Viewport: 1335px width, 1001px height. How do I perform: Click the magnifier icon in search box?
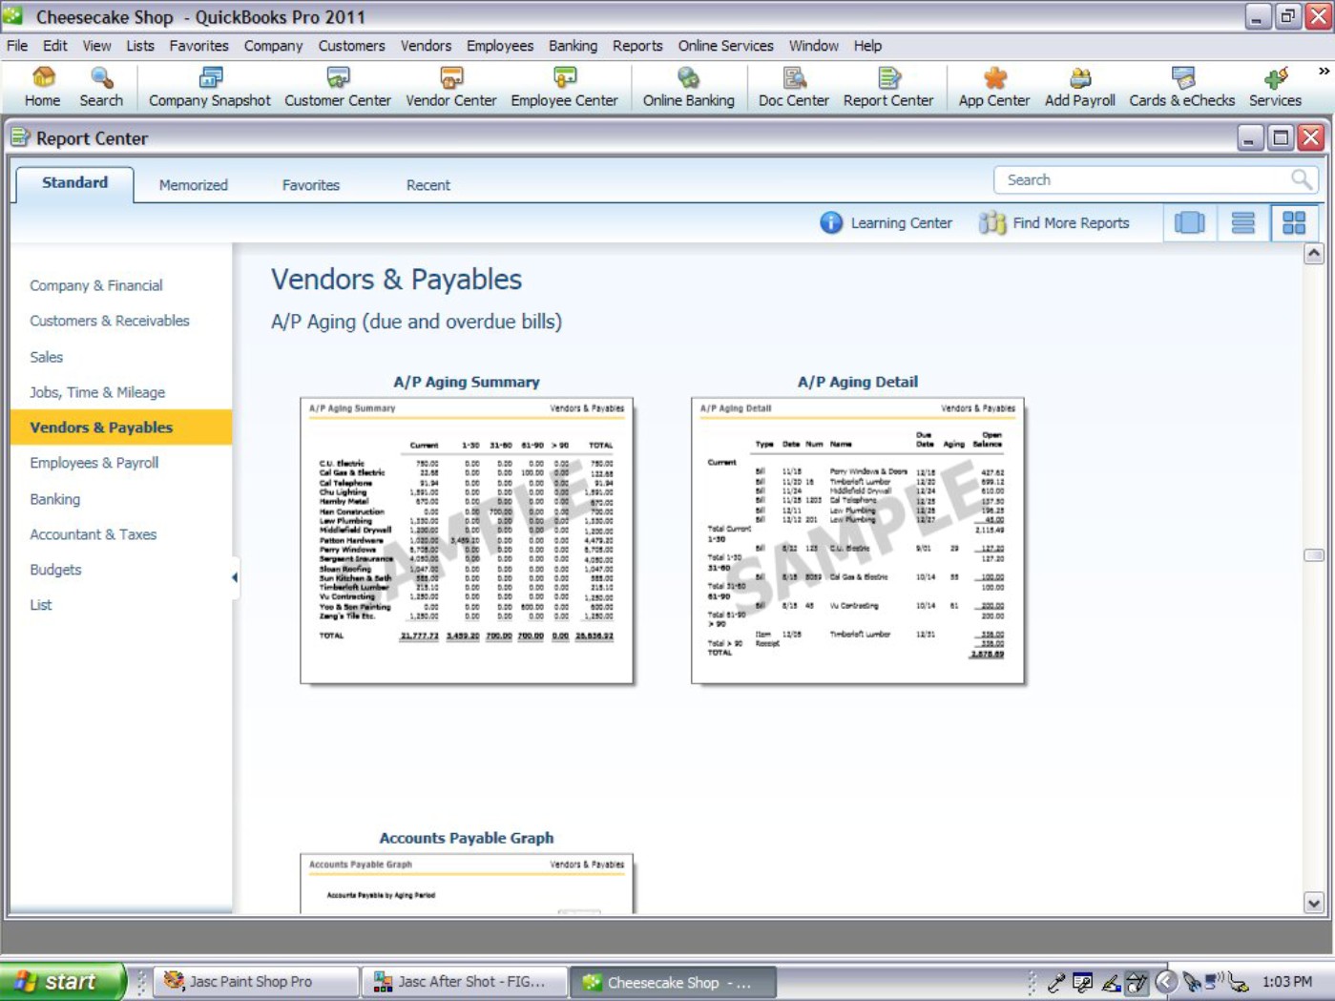pos(1302,179)
